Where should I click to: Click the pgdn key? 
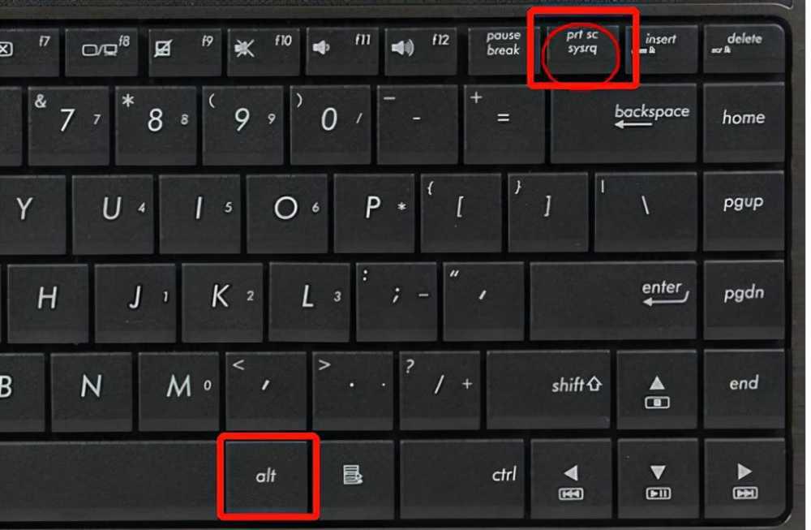(x=744, y=299)
